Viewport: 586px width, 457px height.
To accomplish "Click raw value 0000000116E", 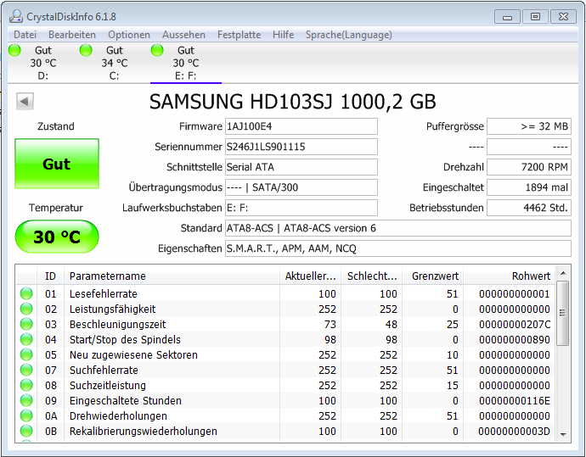I will (515, 401).
